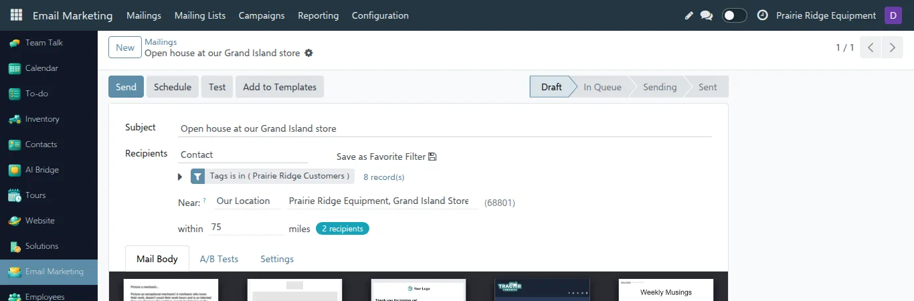Screen dimensions: 914x301
Task: Click the Tours sidebar icon
Action: coord(14,195)
